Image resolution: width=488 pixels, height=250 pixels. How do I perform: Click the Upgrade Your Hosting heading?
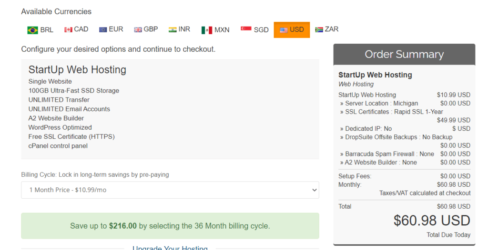click(170, 248)
